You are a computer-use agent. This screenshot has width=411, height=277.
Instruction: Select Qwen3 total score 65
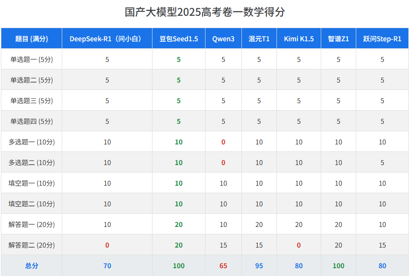223,266
